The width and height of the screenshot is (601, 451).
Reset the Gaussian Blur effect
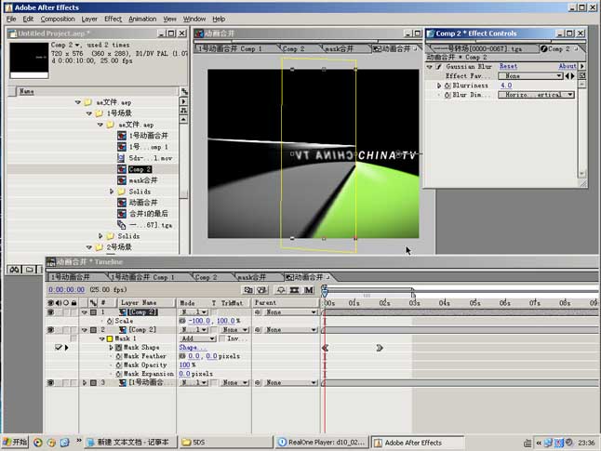pyautogui.click(x=508, y=66)
